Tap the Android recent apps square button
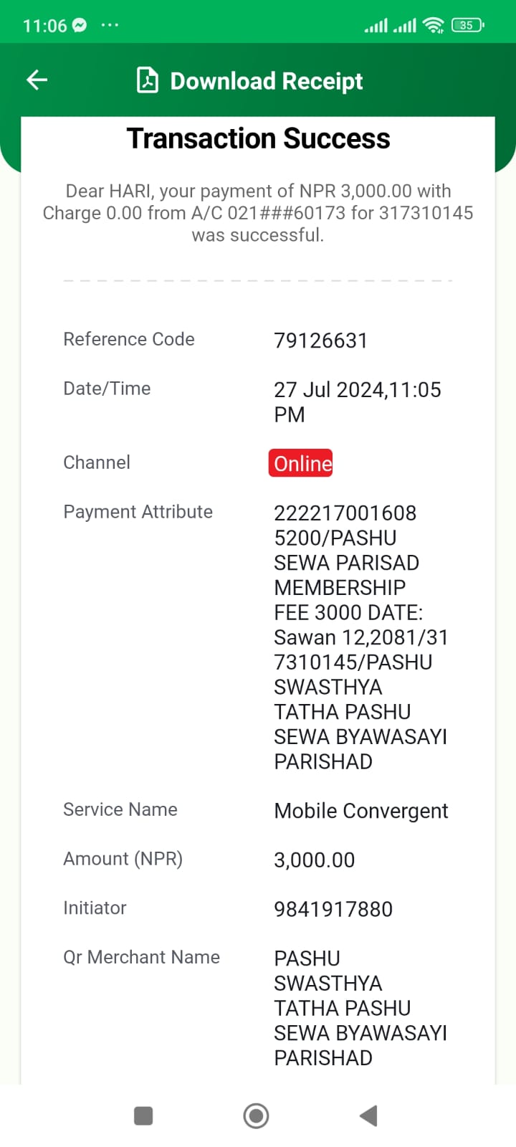 (143, 1115)
